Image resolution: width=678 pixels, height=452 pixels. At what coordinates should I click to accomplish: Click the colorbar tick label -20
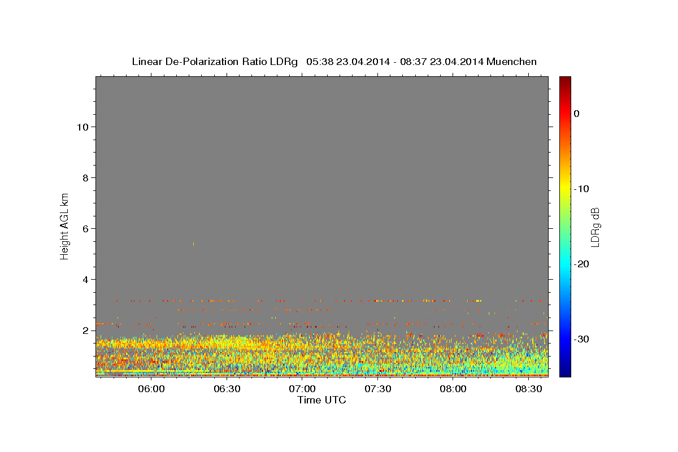coord(581,264)
